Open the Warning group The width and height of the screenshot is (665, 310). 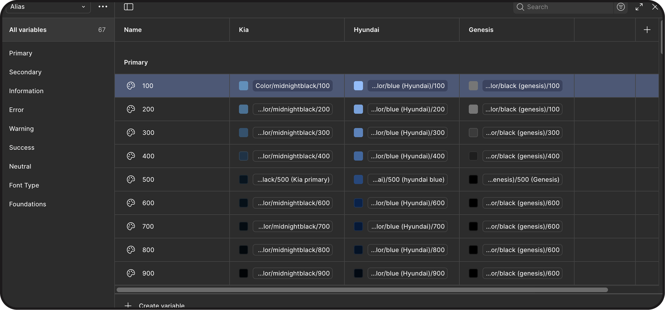pos(21,129)
